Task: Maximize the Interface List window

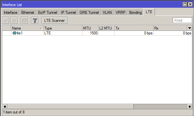Action: [185, 4]
